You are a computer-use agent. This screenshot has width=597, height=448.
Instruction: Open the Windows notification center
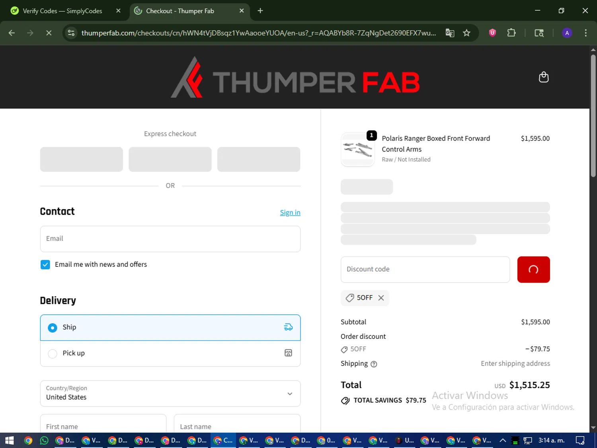(x=580, y=440)
